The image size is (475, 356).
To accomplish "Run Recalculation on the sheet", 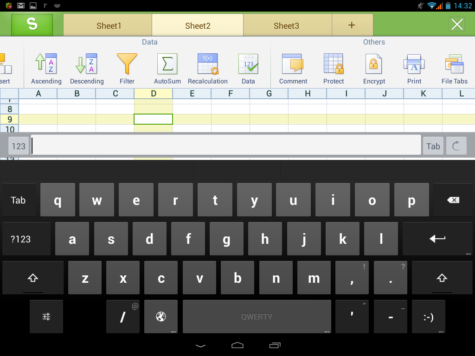I will pyautogui.click(x=207, y=69).
